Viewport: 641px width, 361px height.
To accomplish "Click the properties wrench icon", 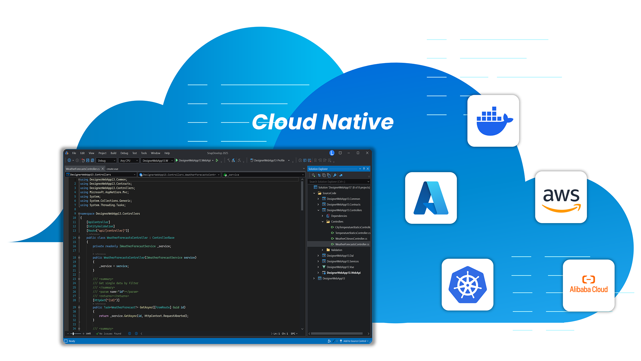I will pos(335,175).
